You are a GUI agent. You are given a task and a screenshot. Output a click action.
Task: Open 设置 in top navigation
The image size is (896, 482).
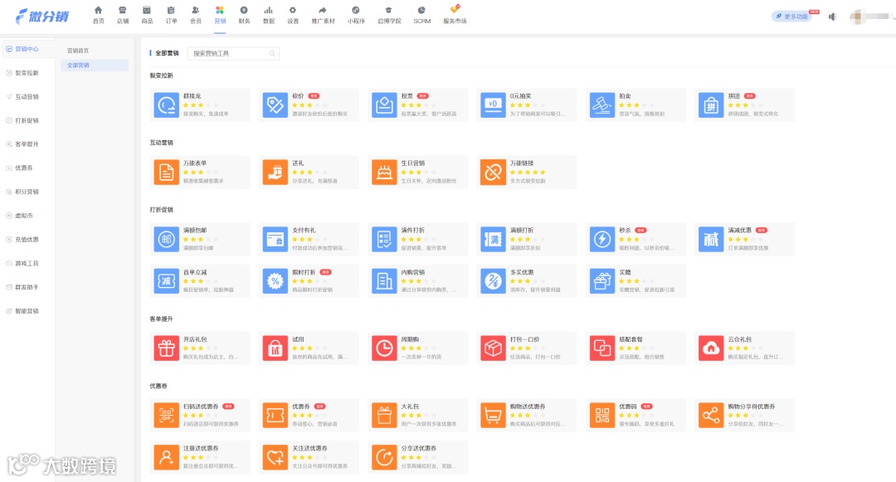pyautogui.click(x=293, y=16)
